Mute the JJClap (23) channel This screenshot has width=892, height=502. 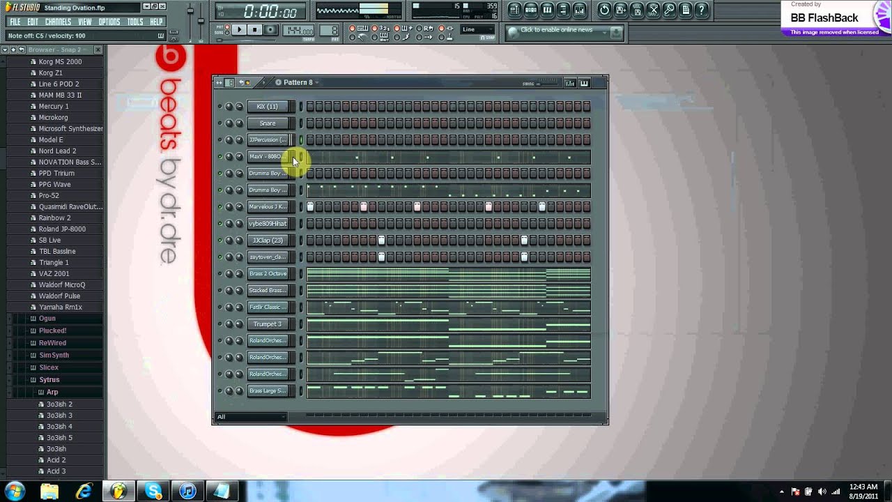tap(220, 241)
